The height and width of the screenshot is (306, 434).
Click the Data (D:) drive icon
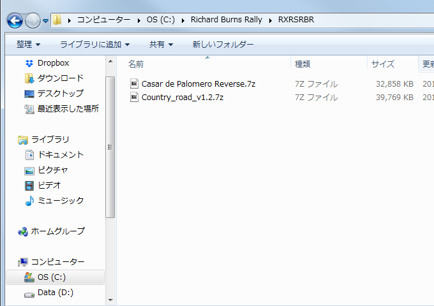29,295
